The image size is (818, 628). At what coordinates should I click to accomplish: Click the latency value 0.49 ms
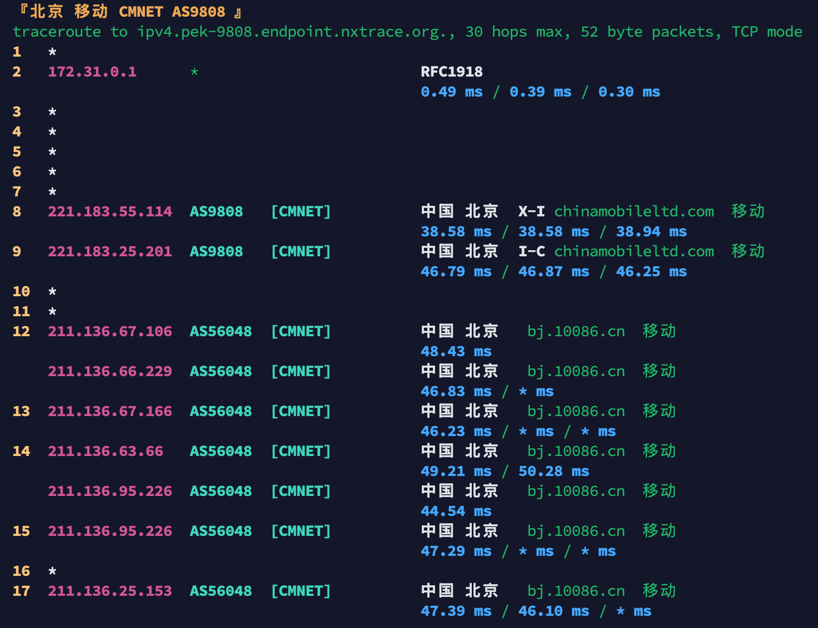pyautogui.click(x=452, y=92)
